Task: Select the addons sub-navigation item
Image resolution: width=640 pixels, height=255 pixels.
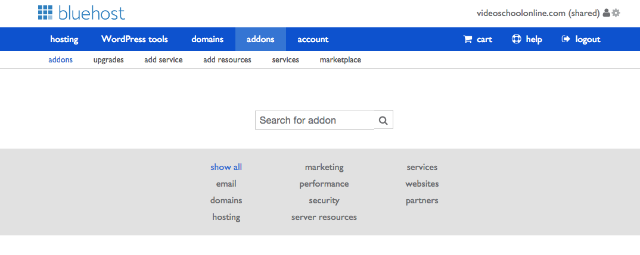Action: click(x=60, y=60)
